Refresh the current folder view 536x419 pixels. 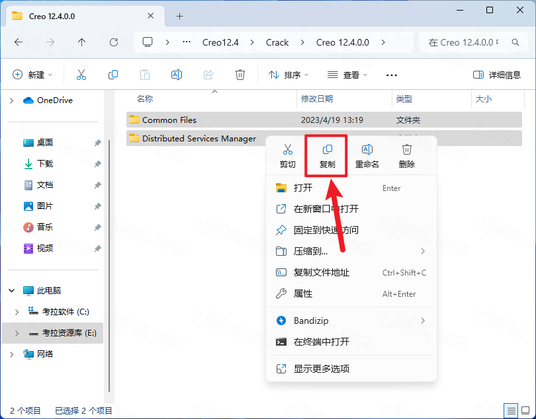point(114,42)
